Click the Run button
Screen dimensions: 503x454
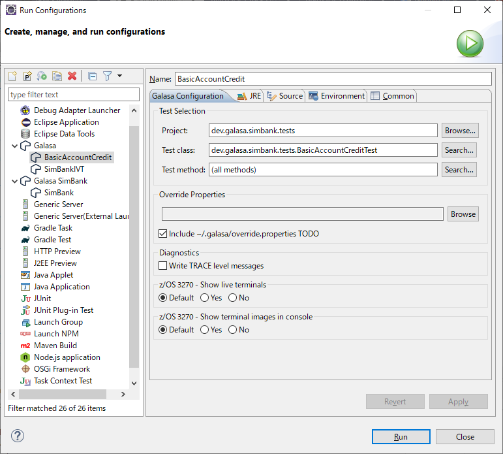pos(401,437)
